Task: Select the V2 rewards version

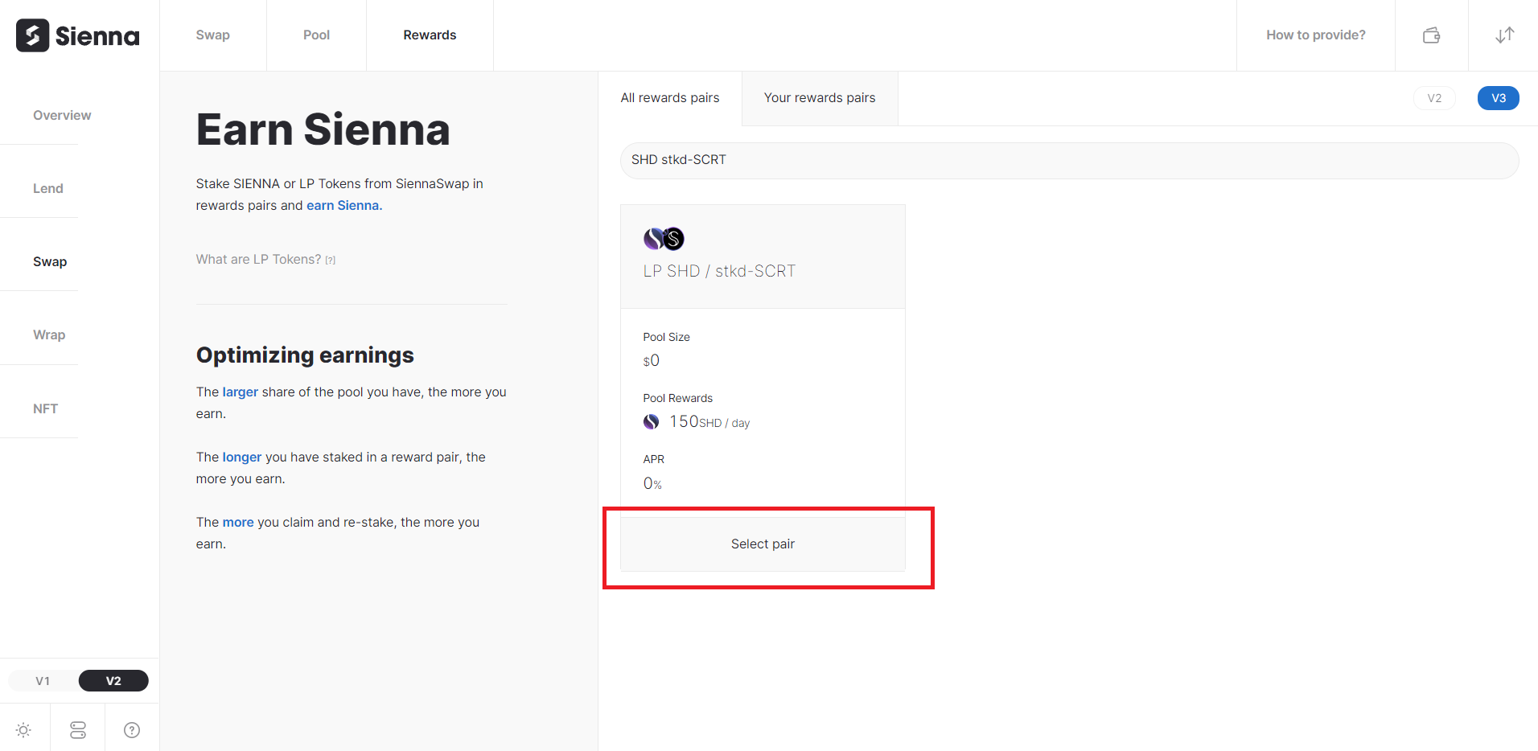Action: coord(1434,98)
